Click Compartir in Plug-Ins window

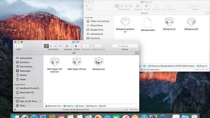pyautogui.click(x=156, y=6)
